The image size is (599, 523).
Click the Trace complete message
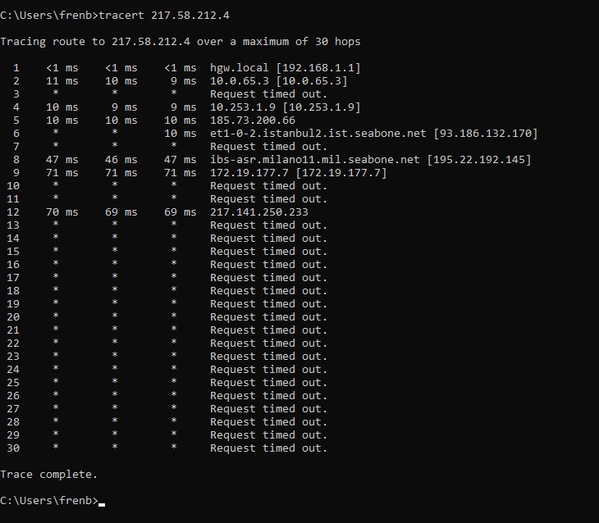(49, 475)
